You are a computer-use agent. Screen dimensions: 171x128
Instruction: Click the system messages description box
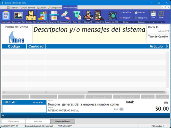point(89,34)
